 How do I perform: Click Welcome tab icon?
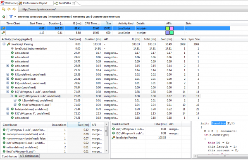pyautogui.click(x=2, y=3)
